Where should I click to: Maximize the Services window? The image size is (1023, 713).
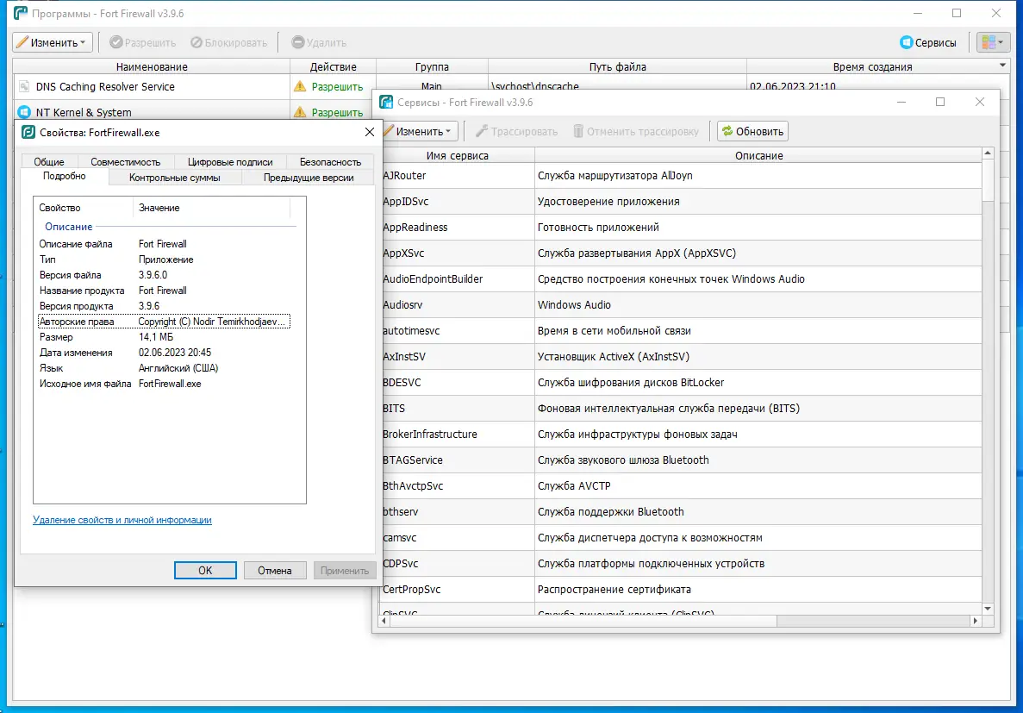(940, 102)
